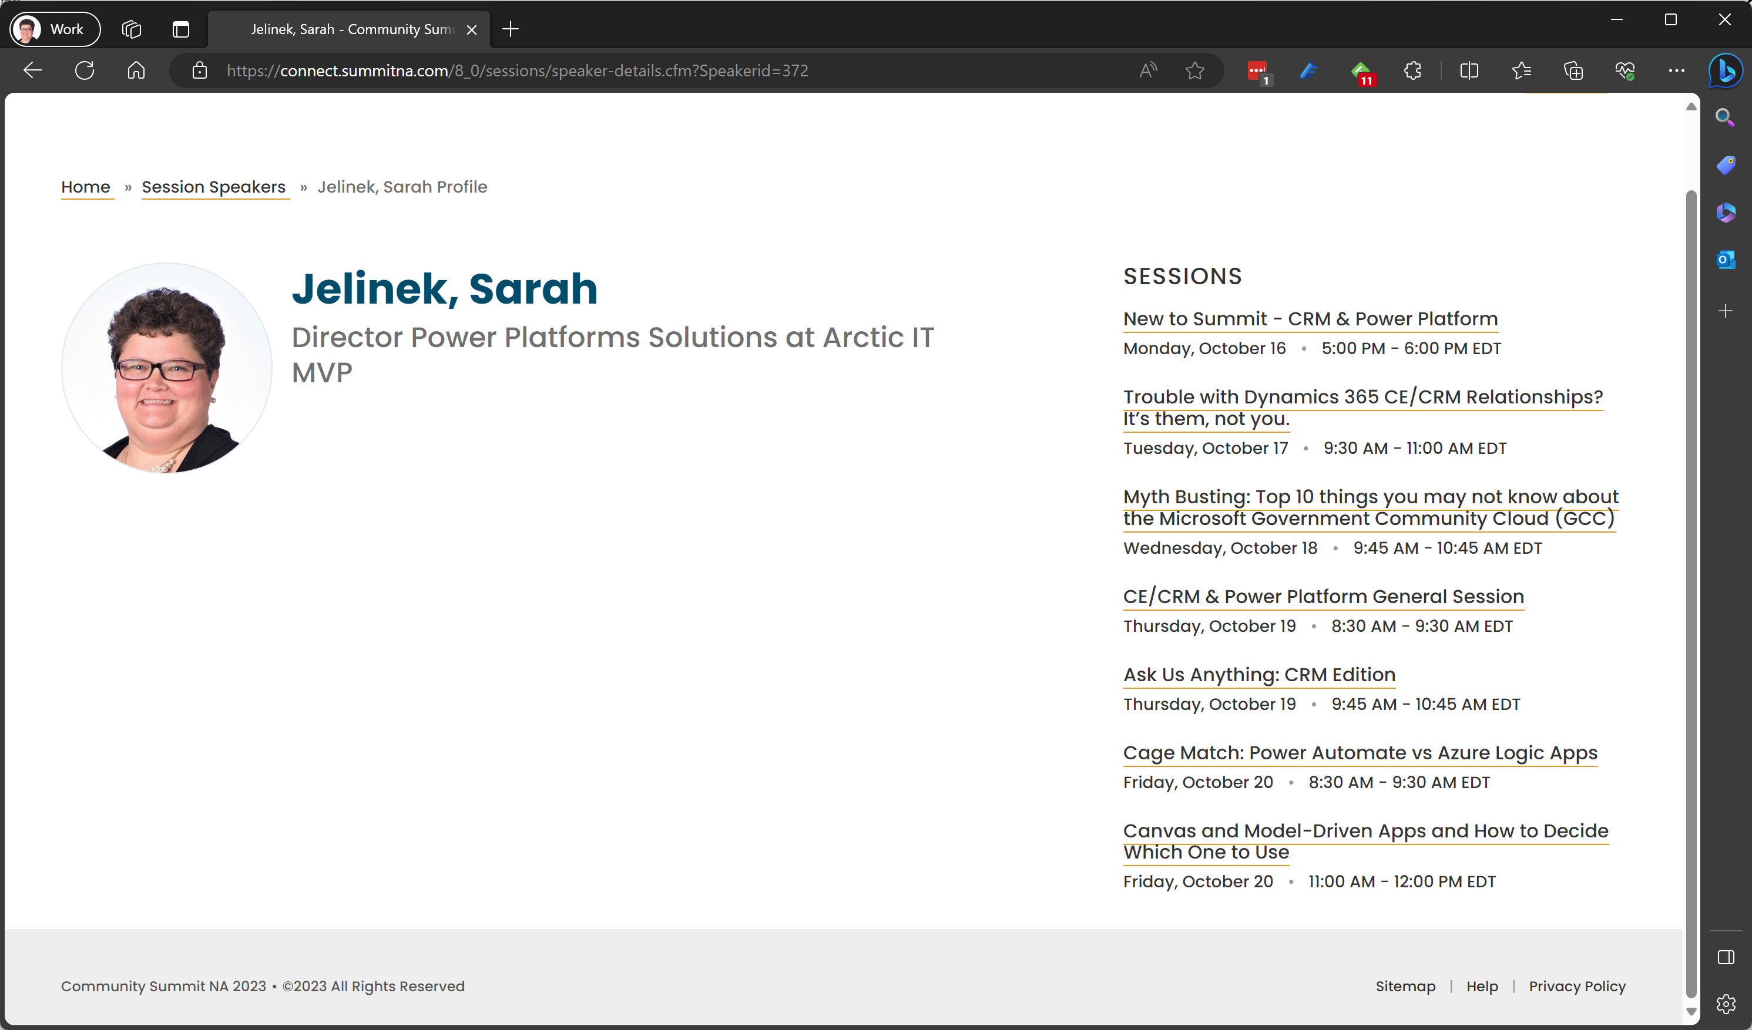Open Read aloud icon in address bar
The height and width of the screenshot is (1030, 1752).
click(x=1148, y=70)
